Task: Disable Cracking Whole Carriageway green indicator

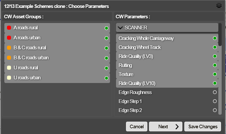Action: [x=215, y=38]
